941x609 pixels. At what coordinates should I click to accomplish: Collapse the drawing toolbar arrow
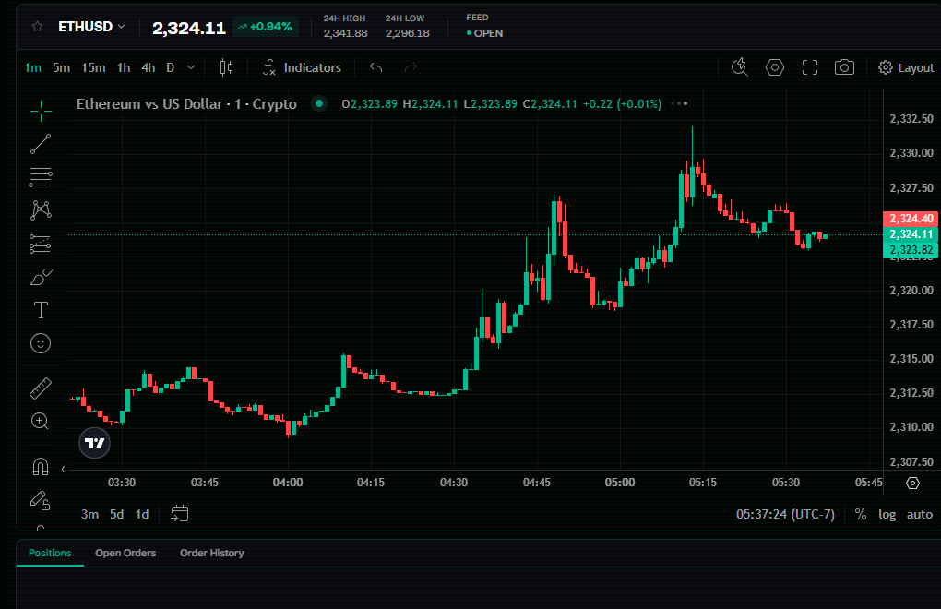(x=63, y=469)
